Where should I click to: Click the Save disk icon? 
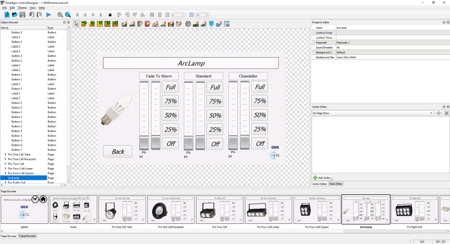pos(22,15)
